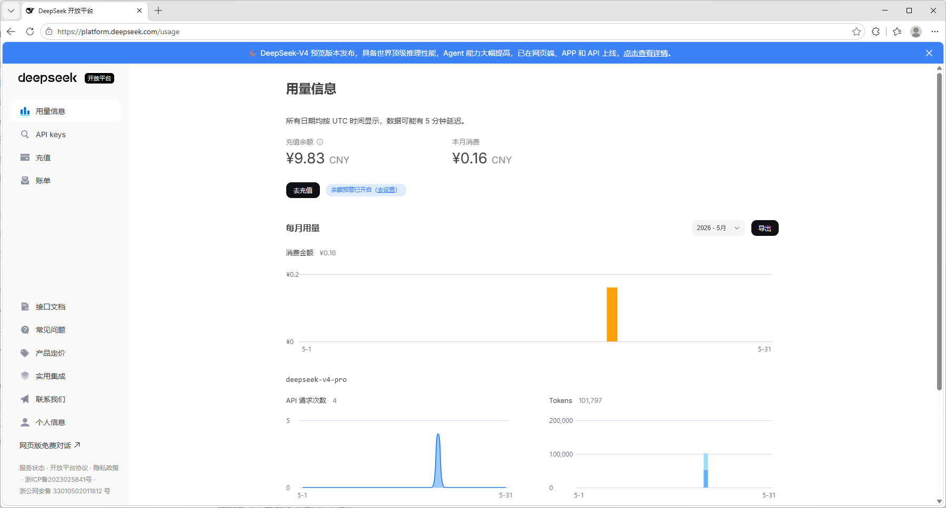Open the favorites list
The width and height of the screenshot is (946, 508).
(897, 32)
